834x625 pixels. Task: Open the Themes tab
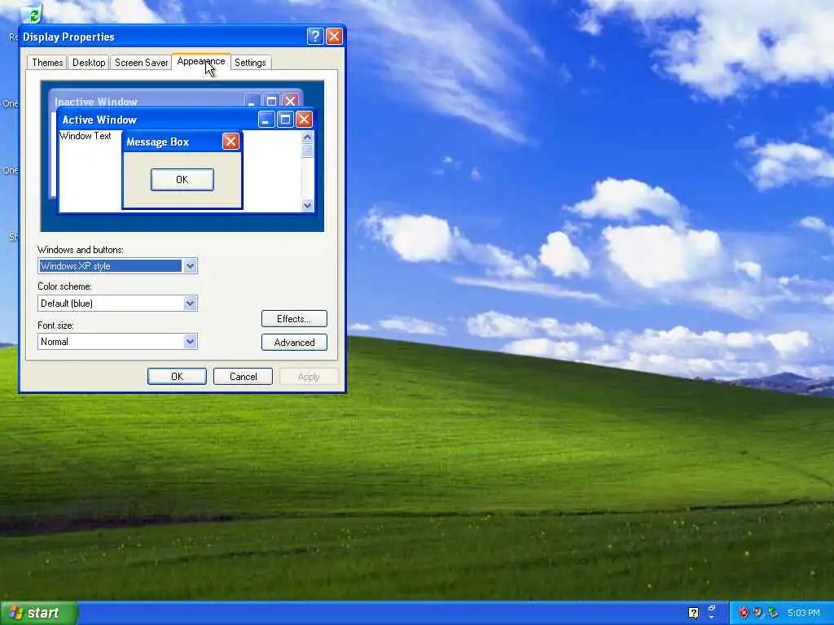pos(47,63)
